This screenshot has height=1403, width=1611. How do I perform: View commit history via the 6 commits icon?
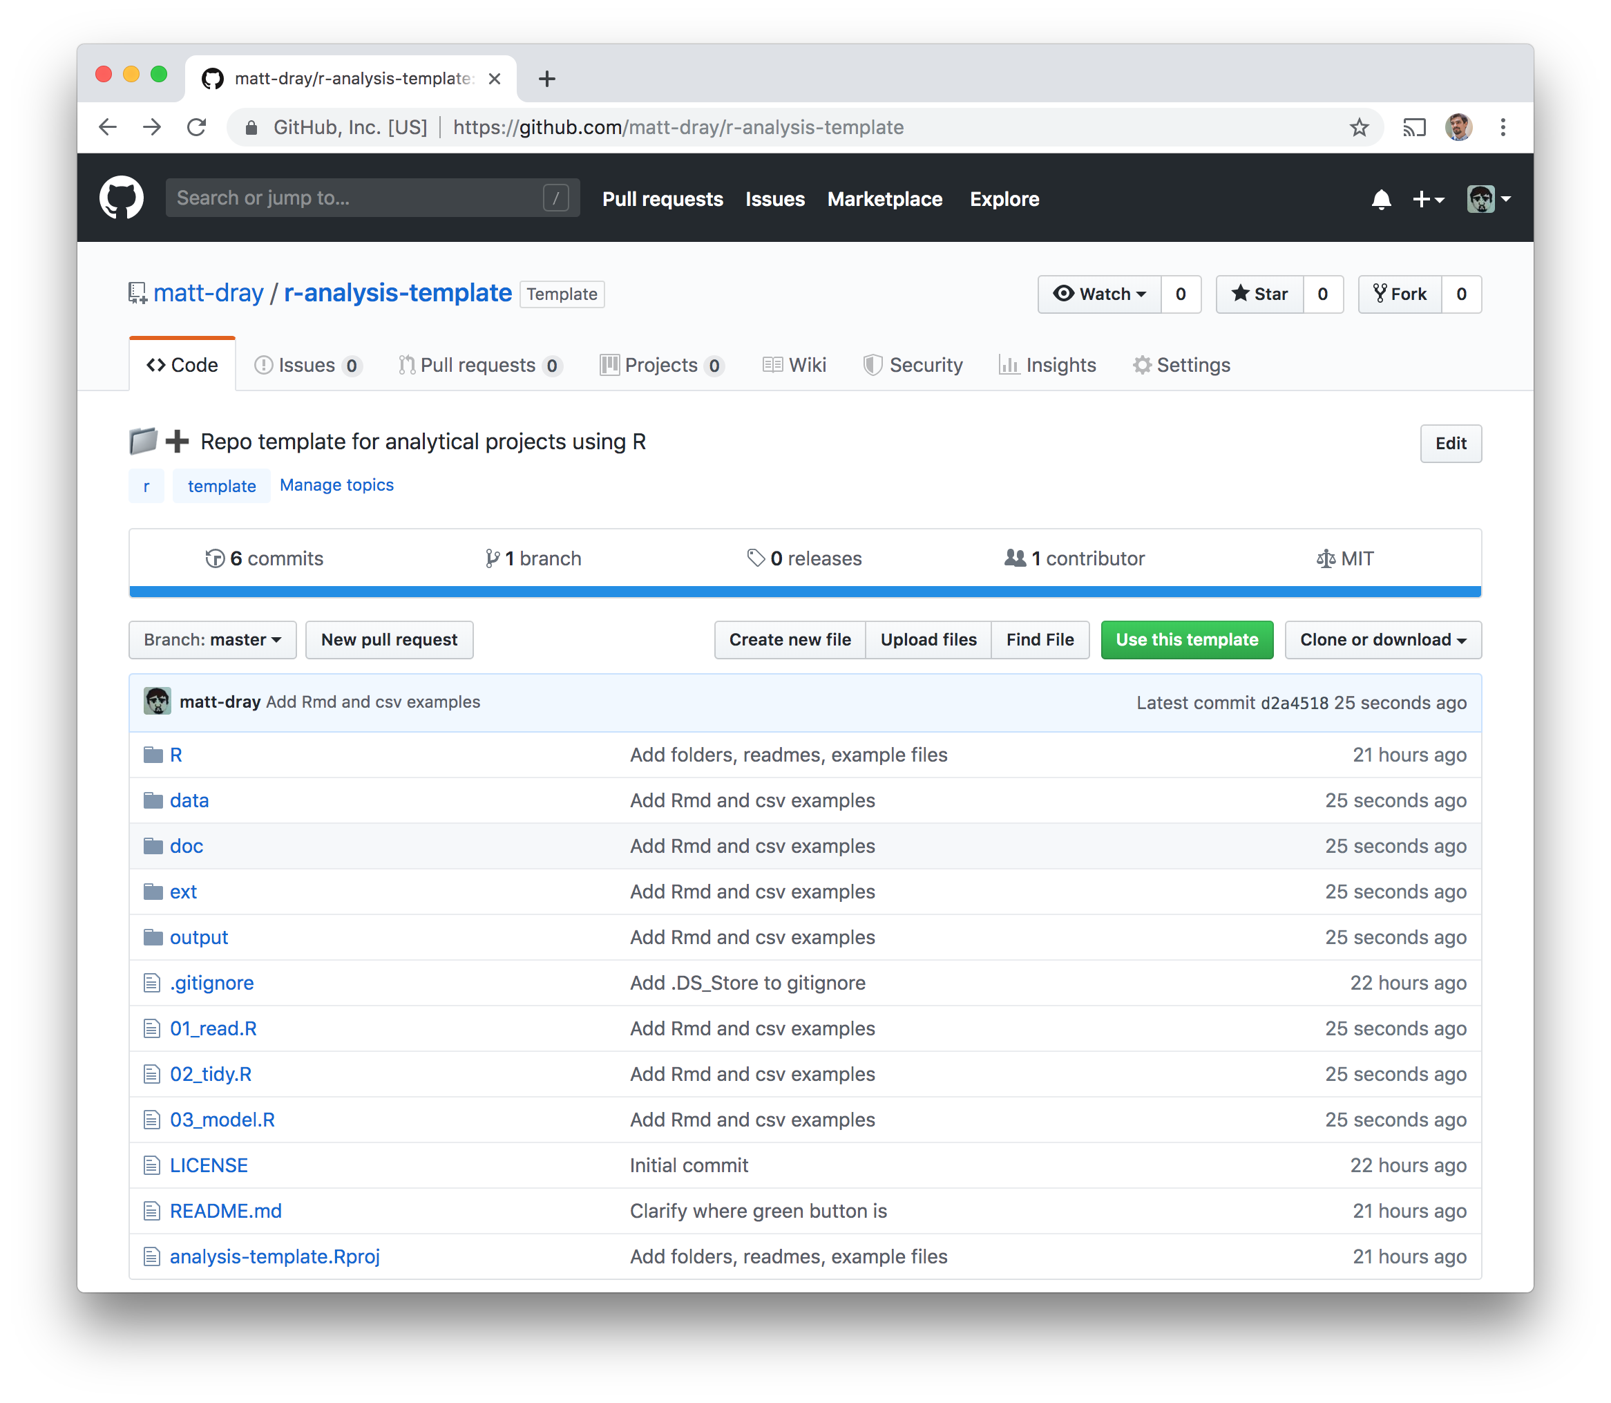[x=214, y=558]
